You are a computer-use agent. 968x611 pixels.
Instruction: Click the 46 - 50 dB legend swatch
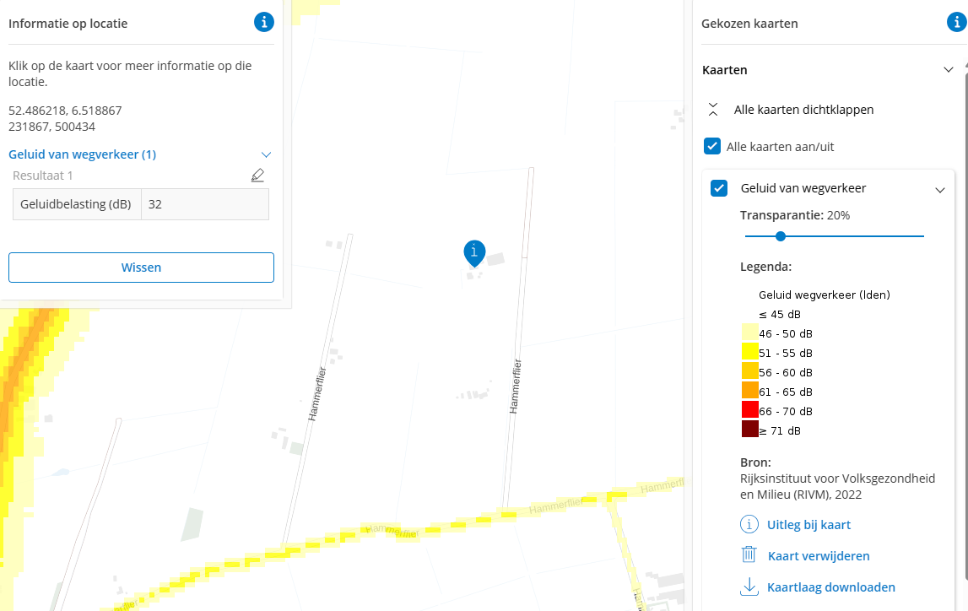tap(749, 332)
